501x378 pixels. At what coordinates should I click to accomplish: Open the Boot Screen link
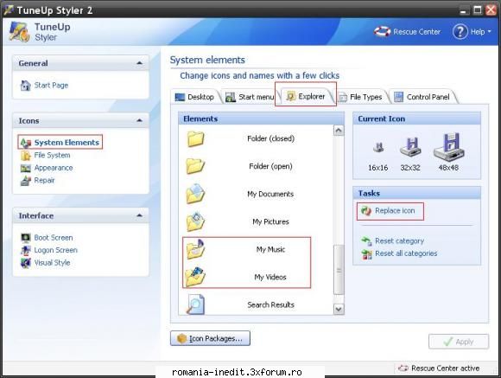point(54,238)
